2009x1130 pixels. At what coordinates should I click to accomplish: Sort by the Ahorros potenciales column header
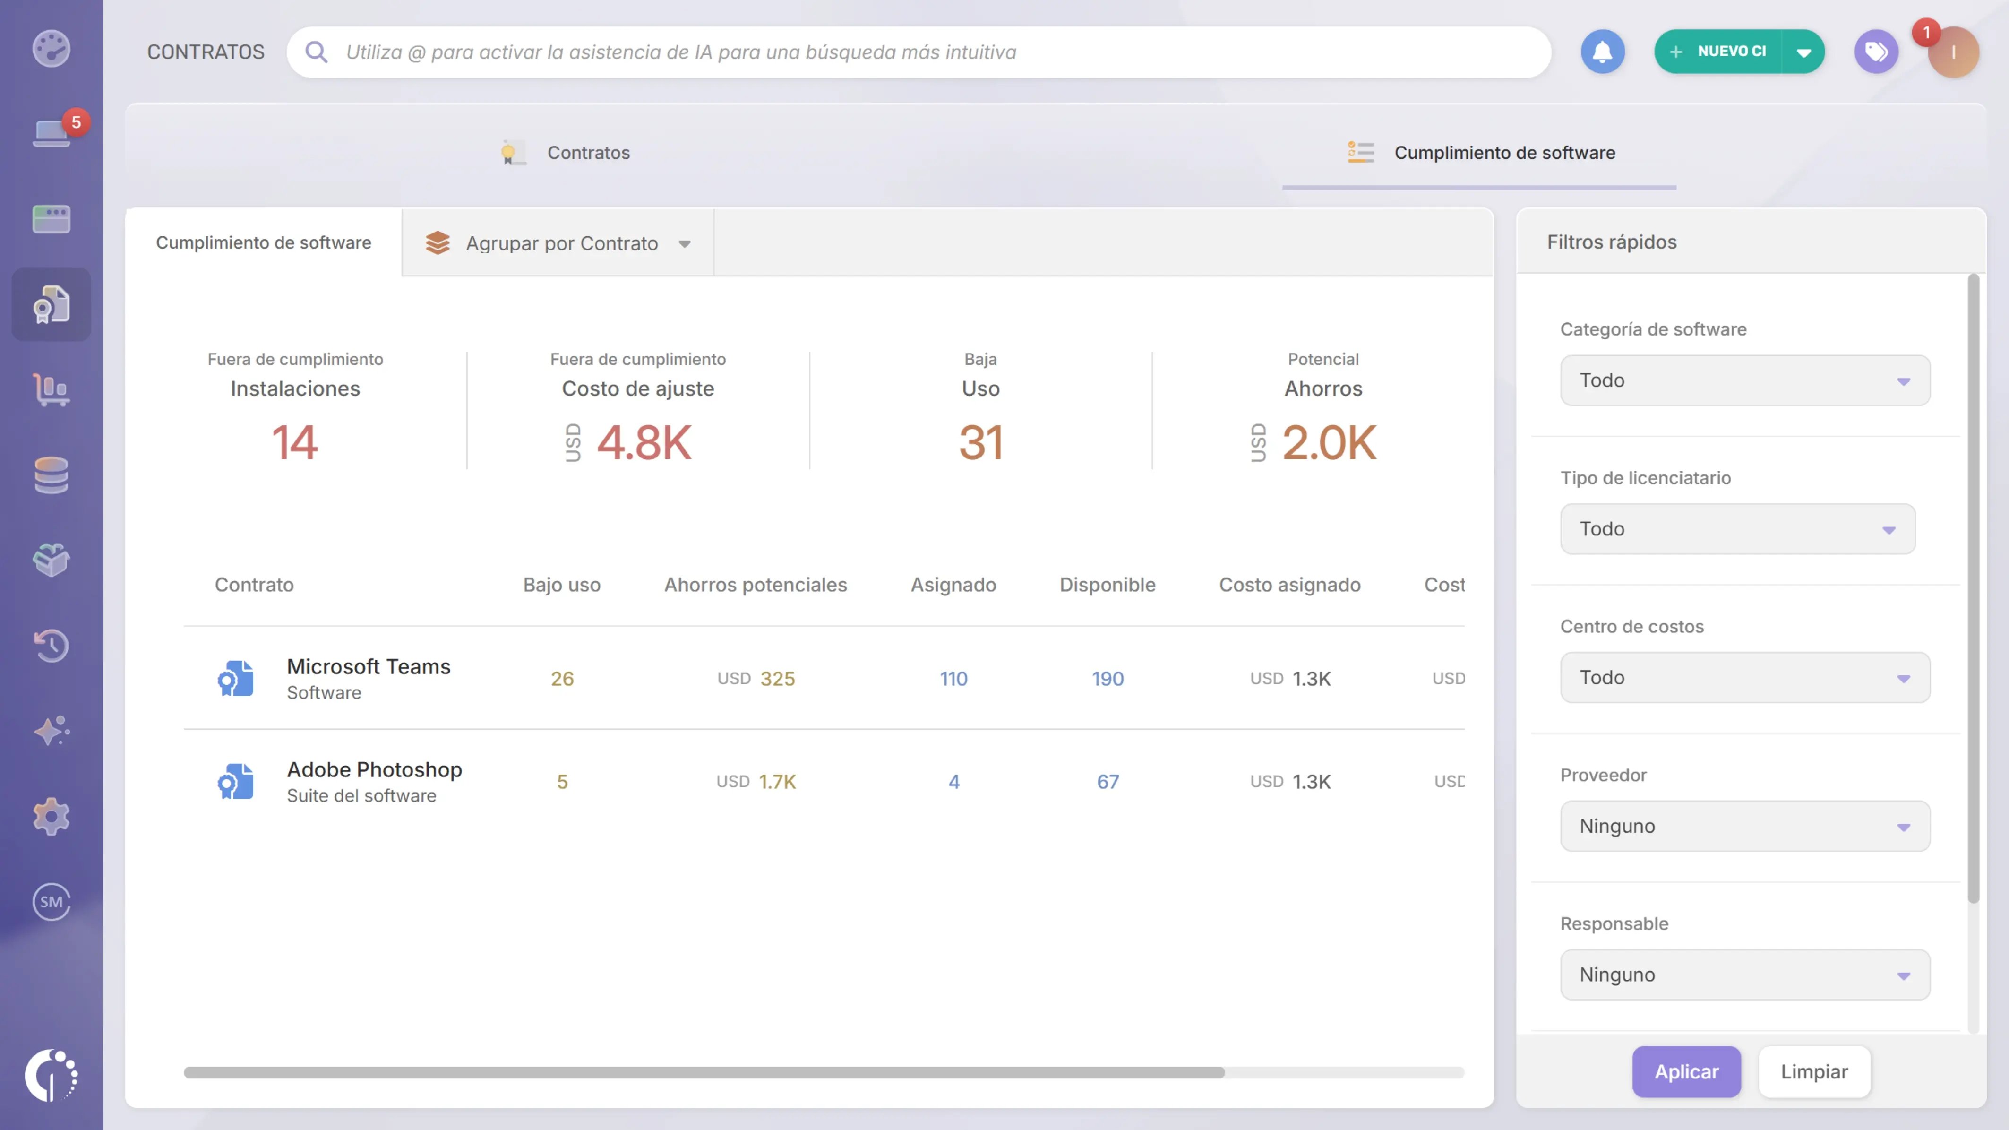click(755, 585)
